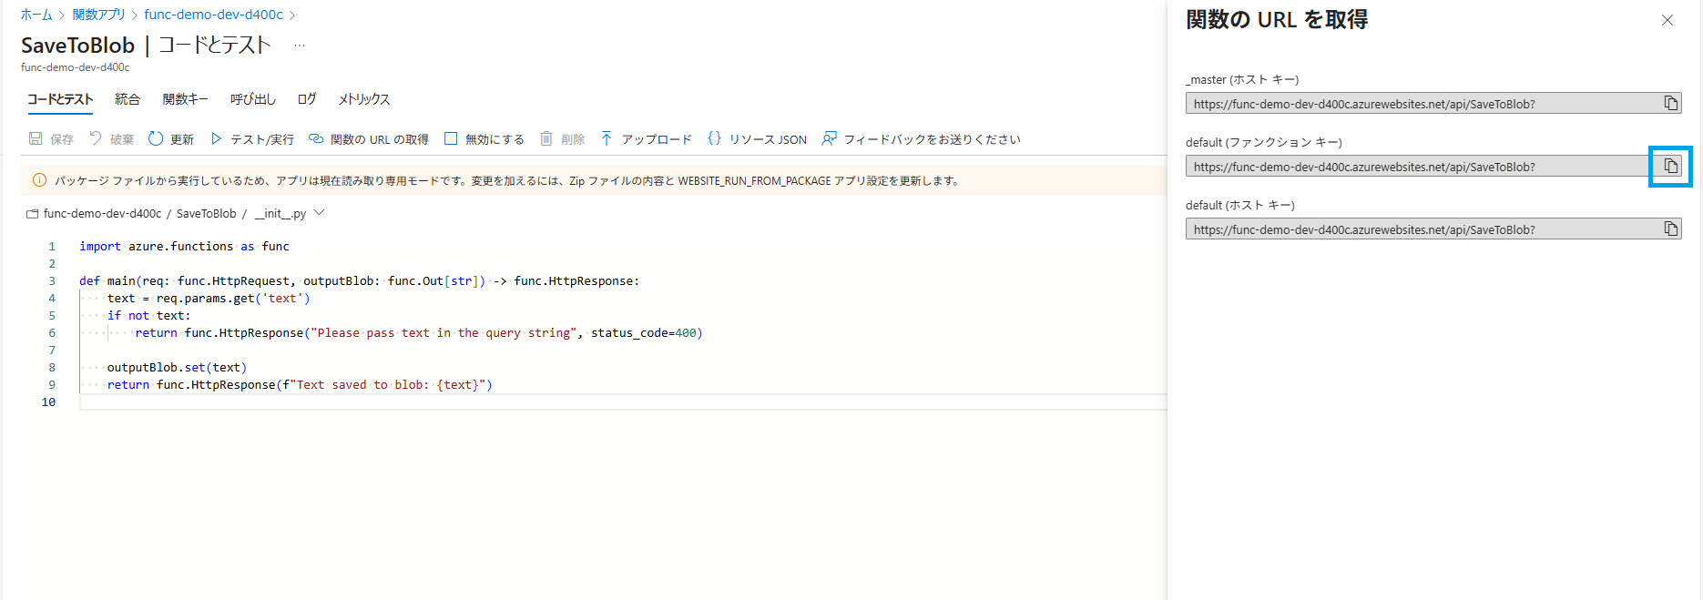
Task: Click the 破棄 button label
Action: (122, 139)
